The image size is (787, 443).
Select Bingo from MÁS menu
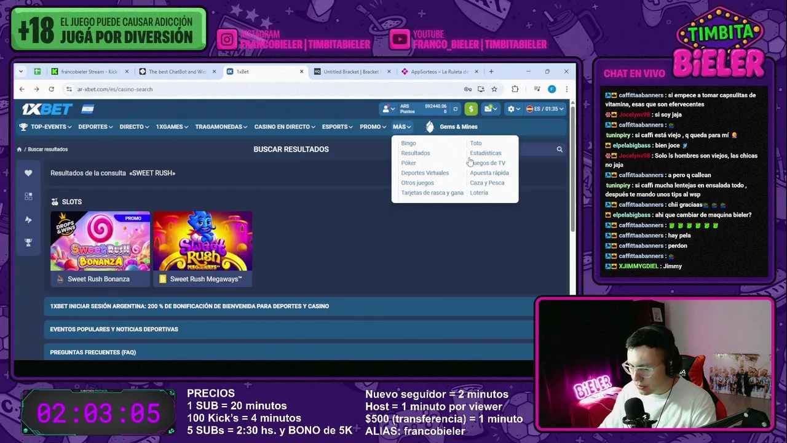[408, 143]
